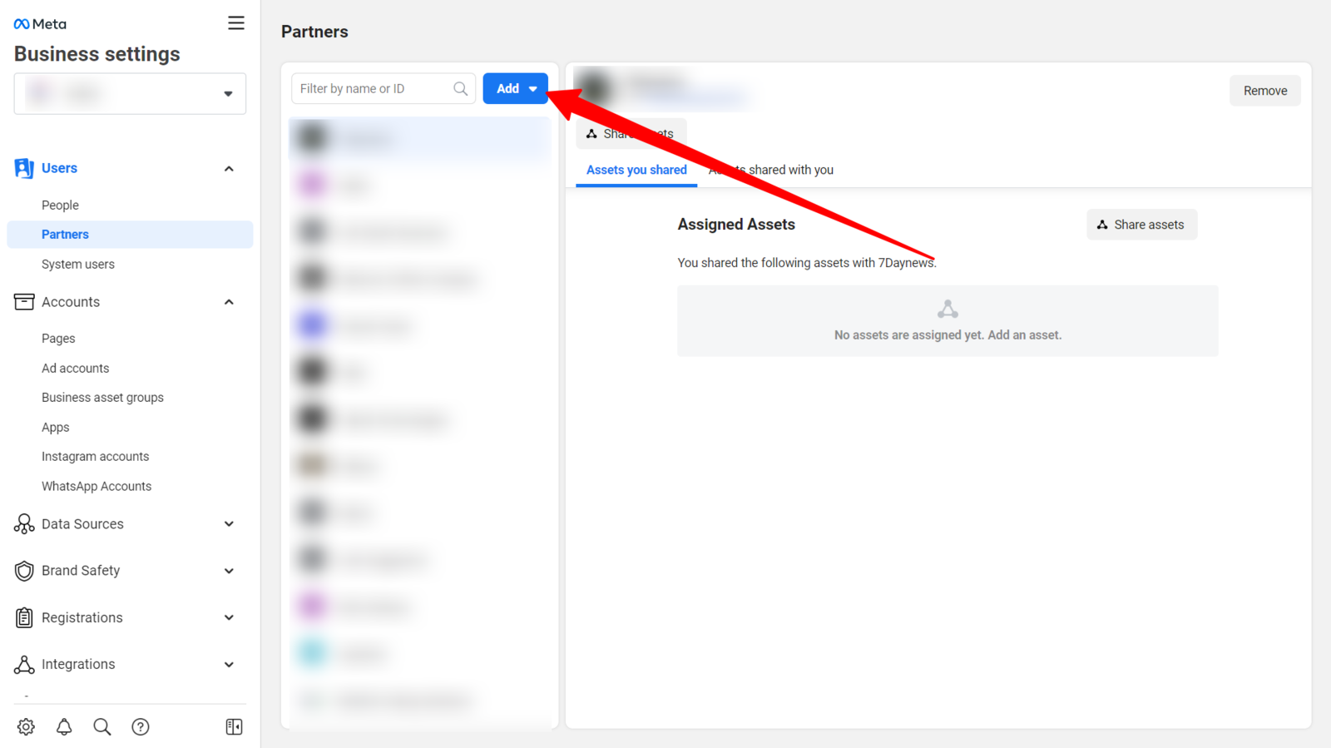1331x748 pixels.
Task: Switch to Assets shared with you tab
Action: [771, 170]
